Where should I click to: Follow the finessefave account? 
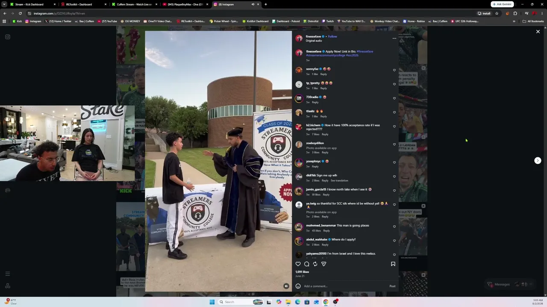point(332,37)
